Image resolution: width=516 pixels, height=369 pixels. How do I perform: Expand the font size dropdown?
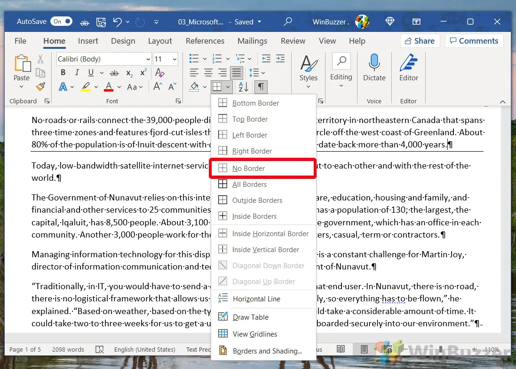175,59
